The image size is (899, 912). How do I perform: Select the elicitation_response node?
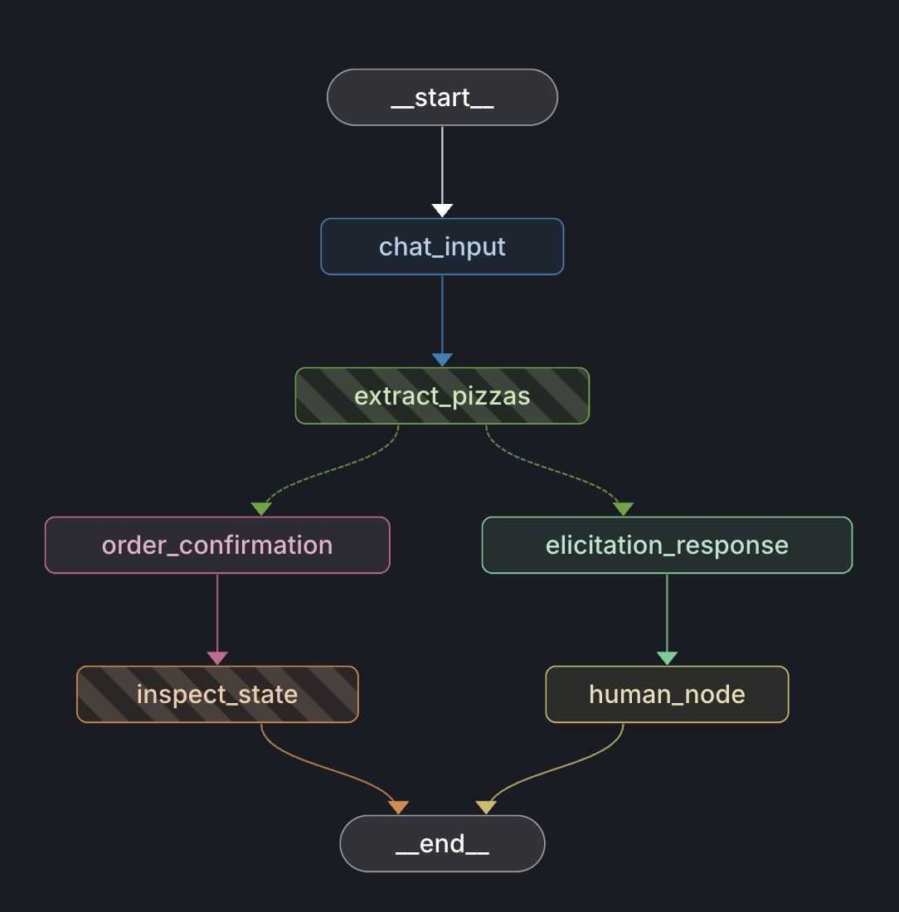[x=667, y=545]
